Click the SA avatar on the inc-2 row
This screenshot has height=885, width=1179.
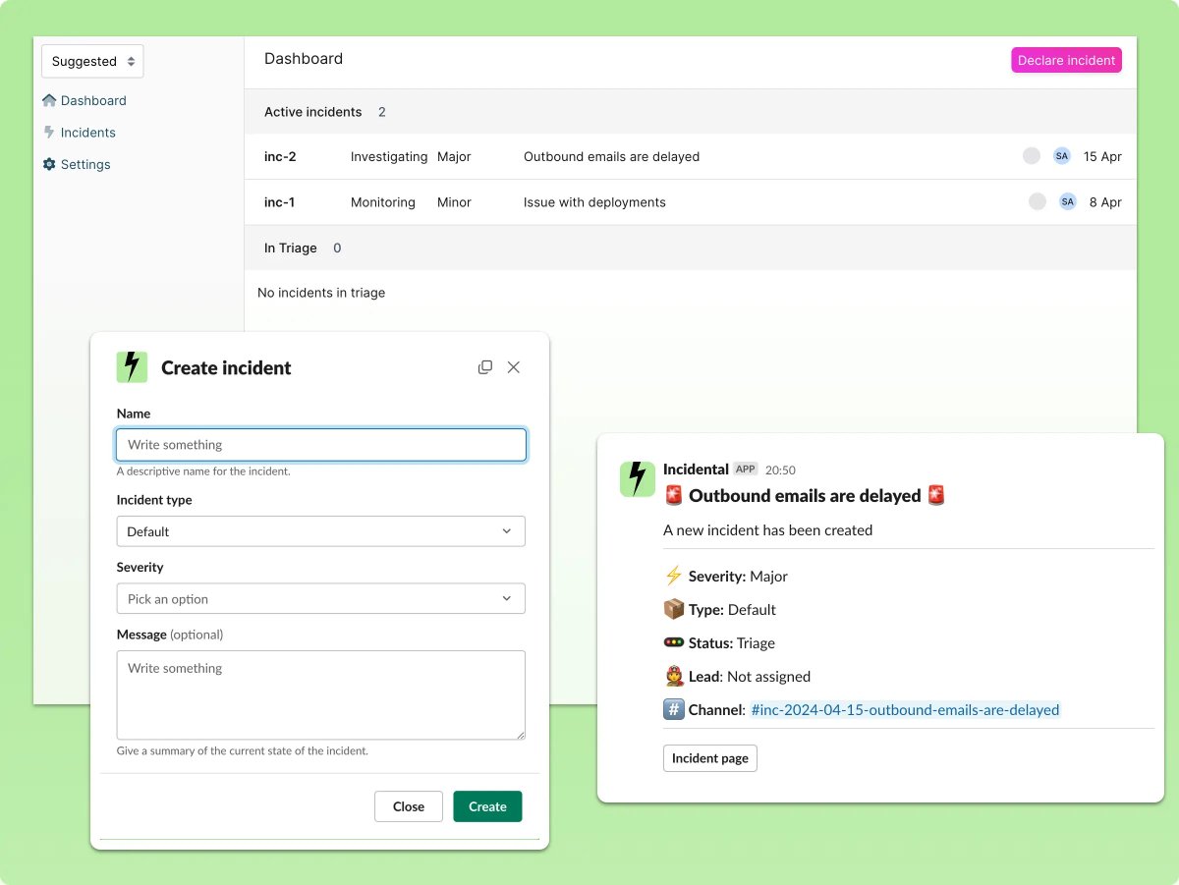(x=1061, y=155)
